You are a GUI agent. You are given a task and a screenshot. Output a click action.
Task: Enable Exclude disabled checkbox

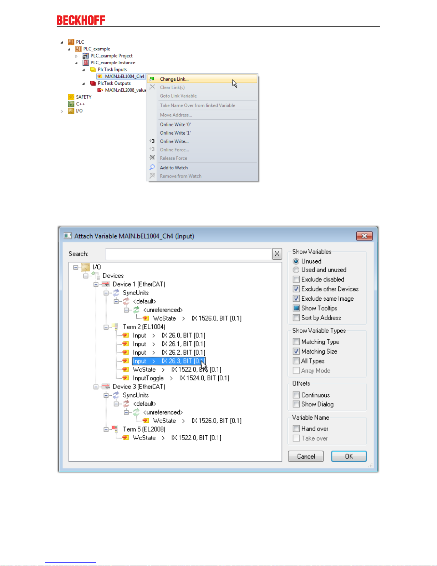coord(296,279)
